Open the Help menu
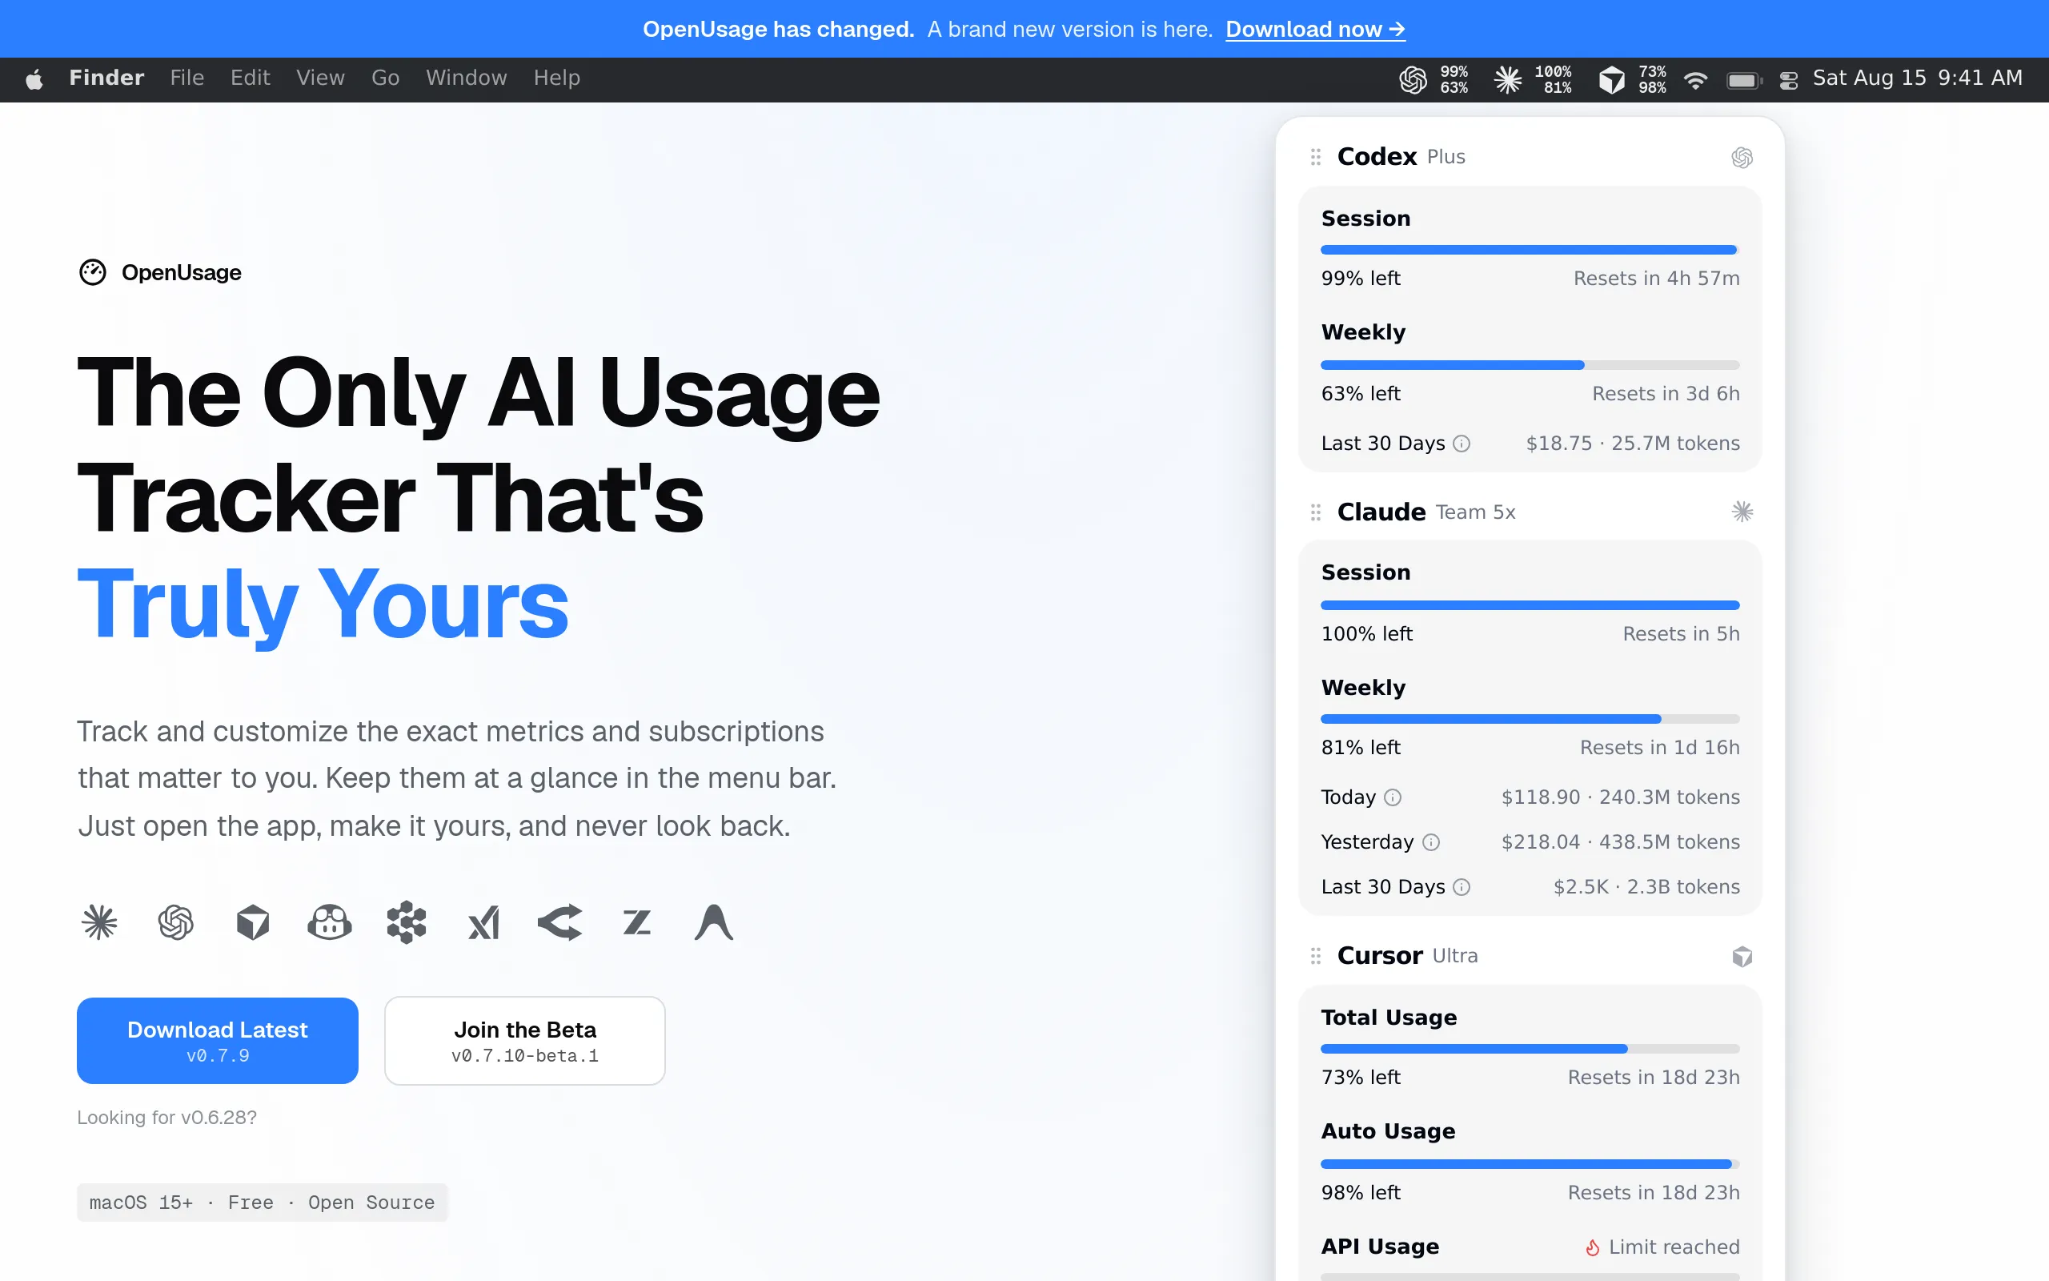2049x1281 pixels. (557, 78)
